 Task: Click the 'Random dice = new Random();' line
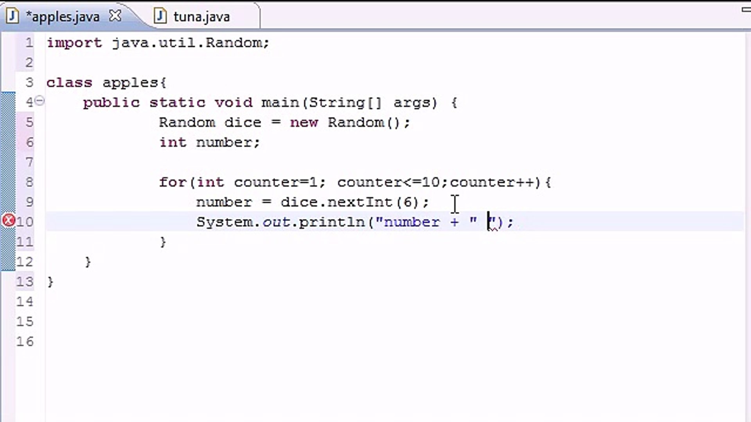tap(284, 122)
